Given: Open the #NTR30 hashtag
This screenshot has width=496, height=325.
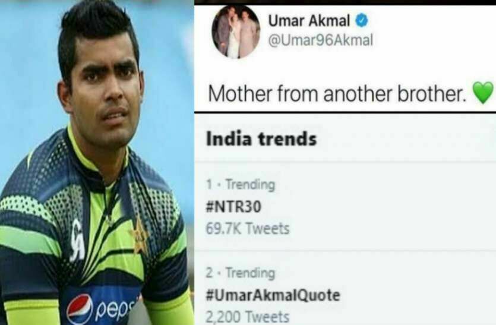Looking at the screenshot, I should click(233, 207).
